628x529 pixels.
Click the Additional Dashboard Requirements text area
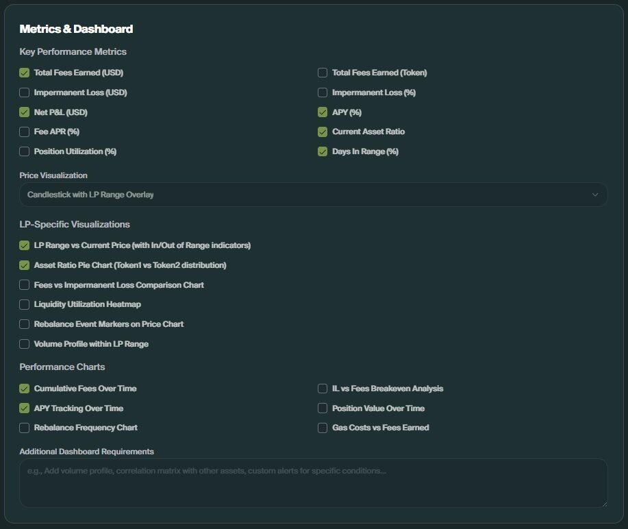click(313, 482)
